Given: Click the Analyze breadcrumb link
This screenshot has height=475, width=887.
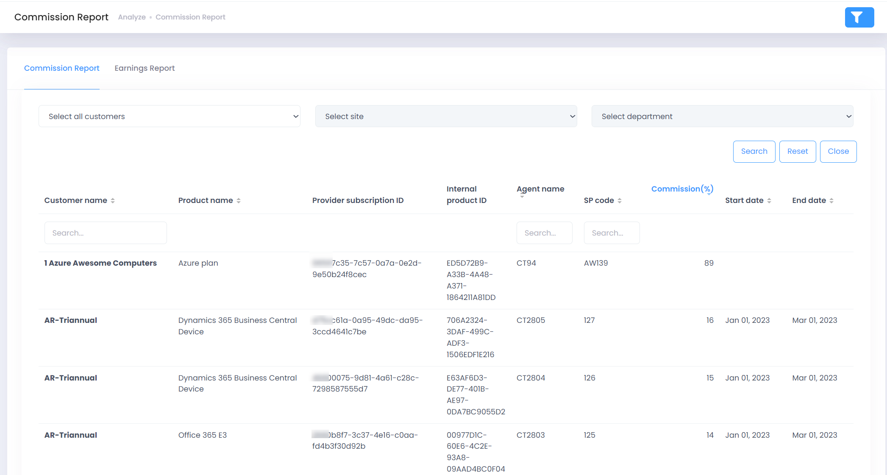Looking at the screenshot, I should coord(132,17).
